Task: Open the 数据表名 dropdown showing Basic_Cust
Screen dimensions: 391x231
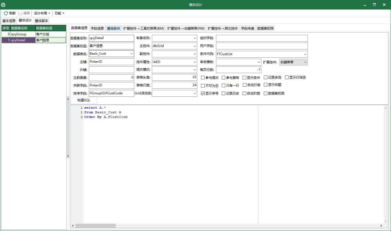Action: pyautogui.click(x=132, y=54)
